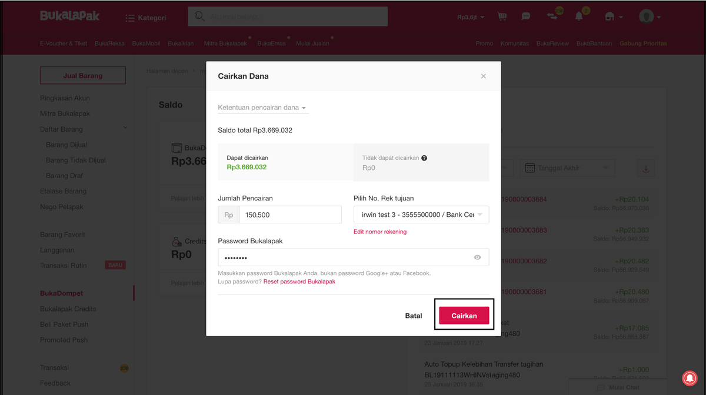Open transactions arrows icon with 236 badge

(553, 15)
